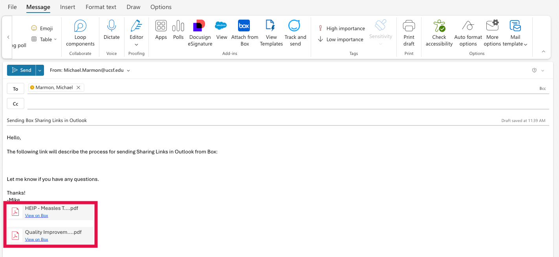Launch Docusign eSignature add-in
Image resolution: width=559 pixels, height=257 pixels.
click(200, 33)
